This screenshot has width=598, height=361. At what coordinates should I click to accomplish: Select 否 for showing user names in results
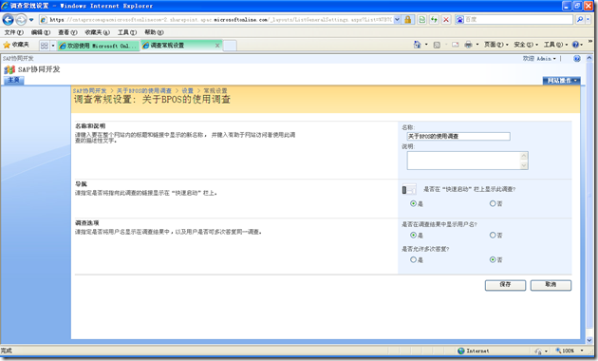click(x=493, y=235)
